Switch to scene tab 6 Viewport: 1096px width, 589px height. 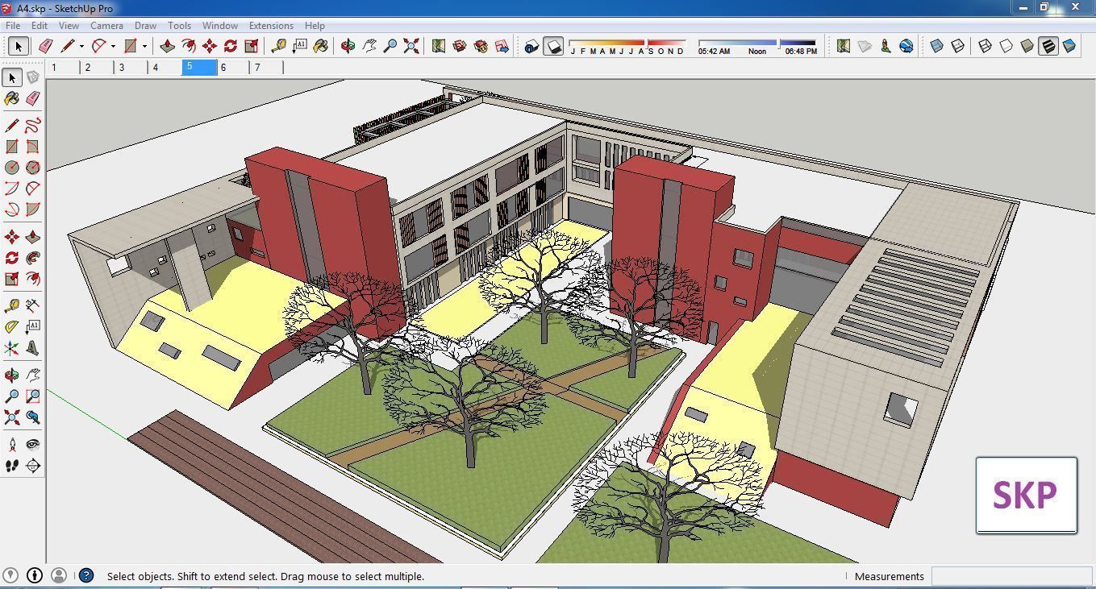(x=232, y=68)
